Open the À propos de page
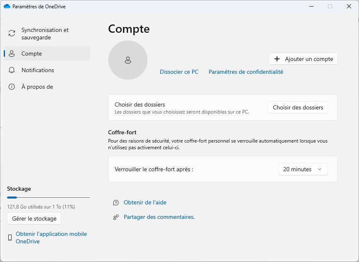 point(47,87)
